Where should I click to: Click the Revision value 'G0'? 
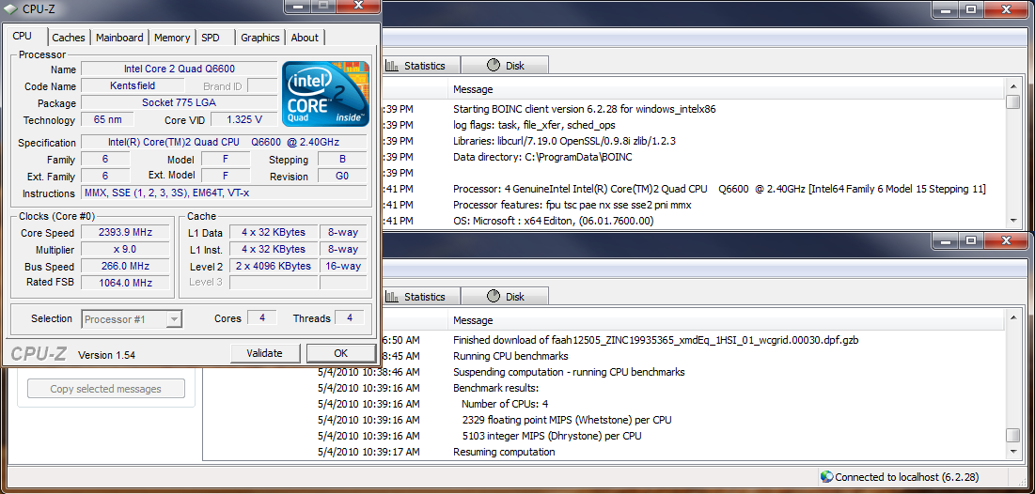342,177
